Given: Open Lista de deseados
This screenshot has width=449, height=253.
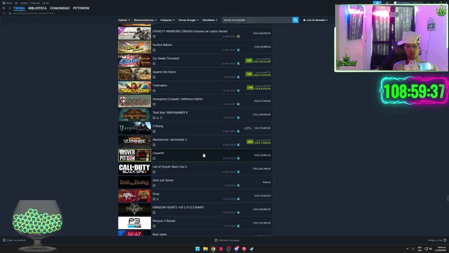Looking at the screenshot, I should (x=315, y=20).
